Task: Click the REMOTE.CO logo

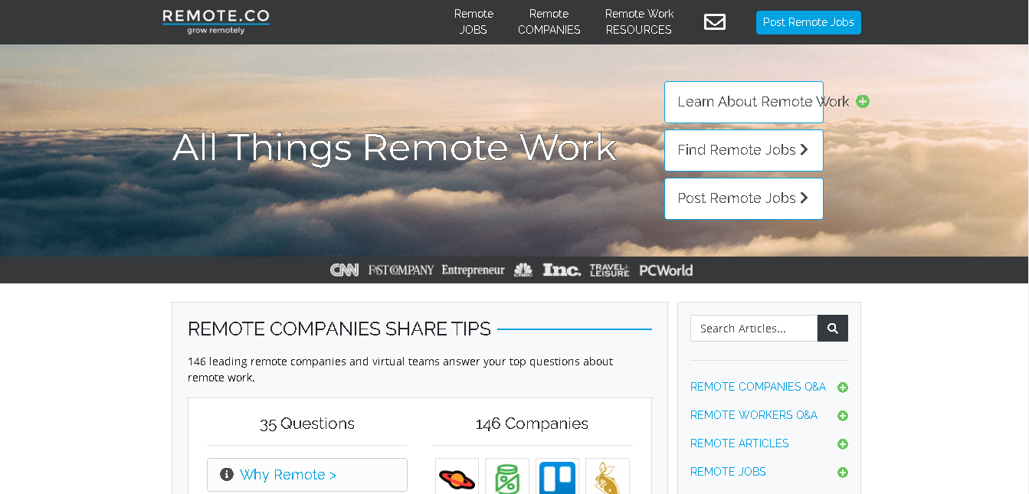Action: (216, 21)
